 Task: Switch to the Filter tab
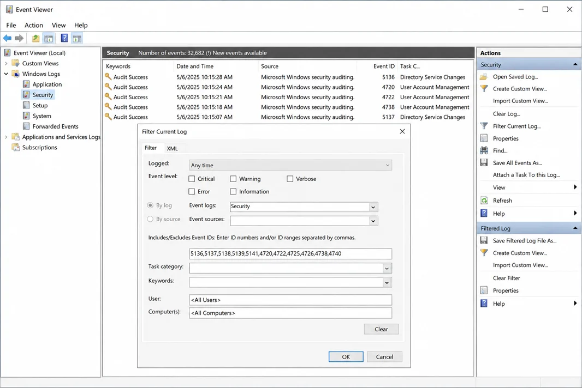151,148
